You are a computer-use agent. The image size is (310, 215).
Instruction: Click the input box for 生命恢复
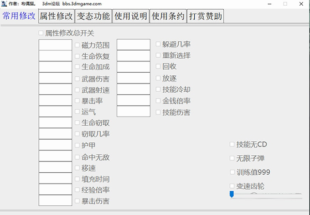[x=55, y=56]
